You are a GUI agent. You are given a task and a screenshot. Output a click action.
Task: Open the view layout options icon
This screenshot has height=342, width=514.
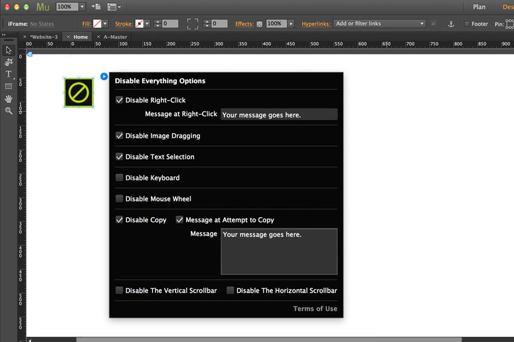114,7
